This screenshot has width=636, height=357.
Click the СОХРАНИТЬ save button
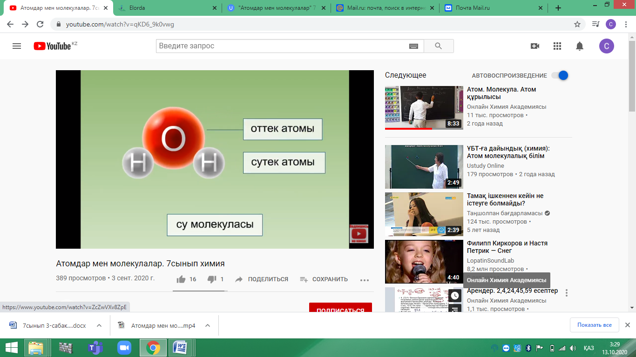tap(324, 279)
